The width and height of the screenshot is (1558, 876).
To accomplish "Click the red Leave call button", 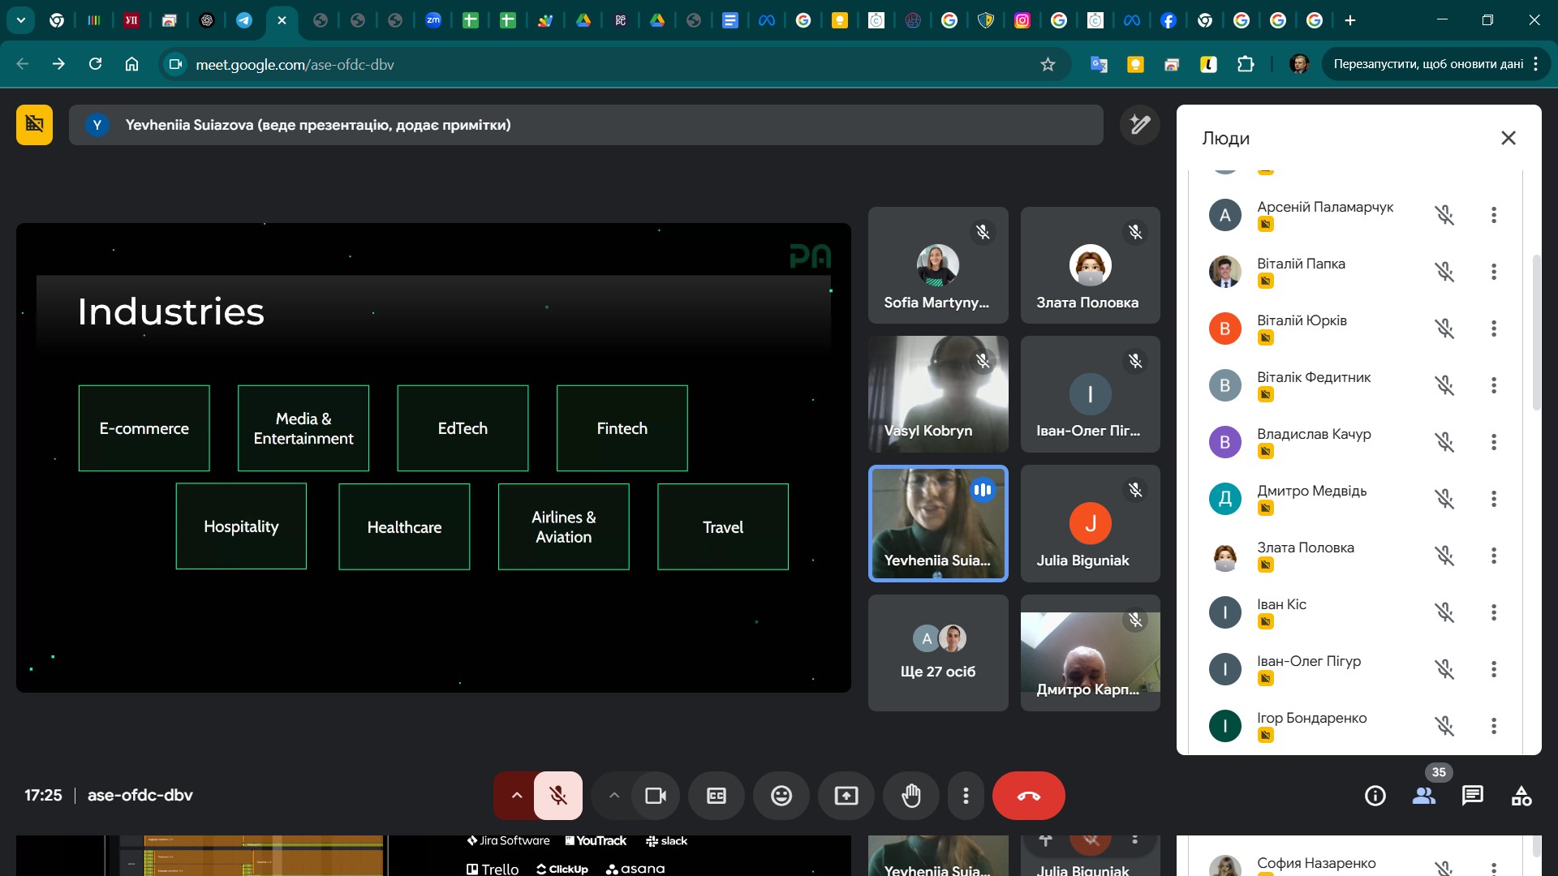I will tap(1028, 796).
